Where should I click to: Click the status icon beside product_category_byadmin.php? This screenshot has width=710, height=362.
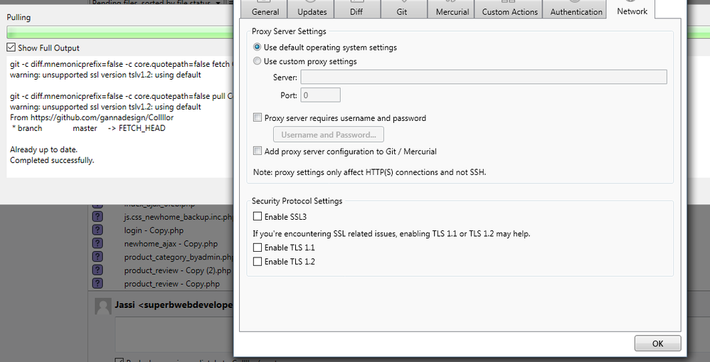click(x=97, y=257)
